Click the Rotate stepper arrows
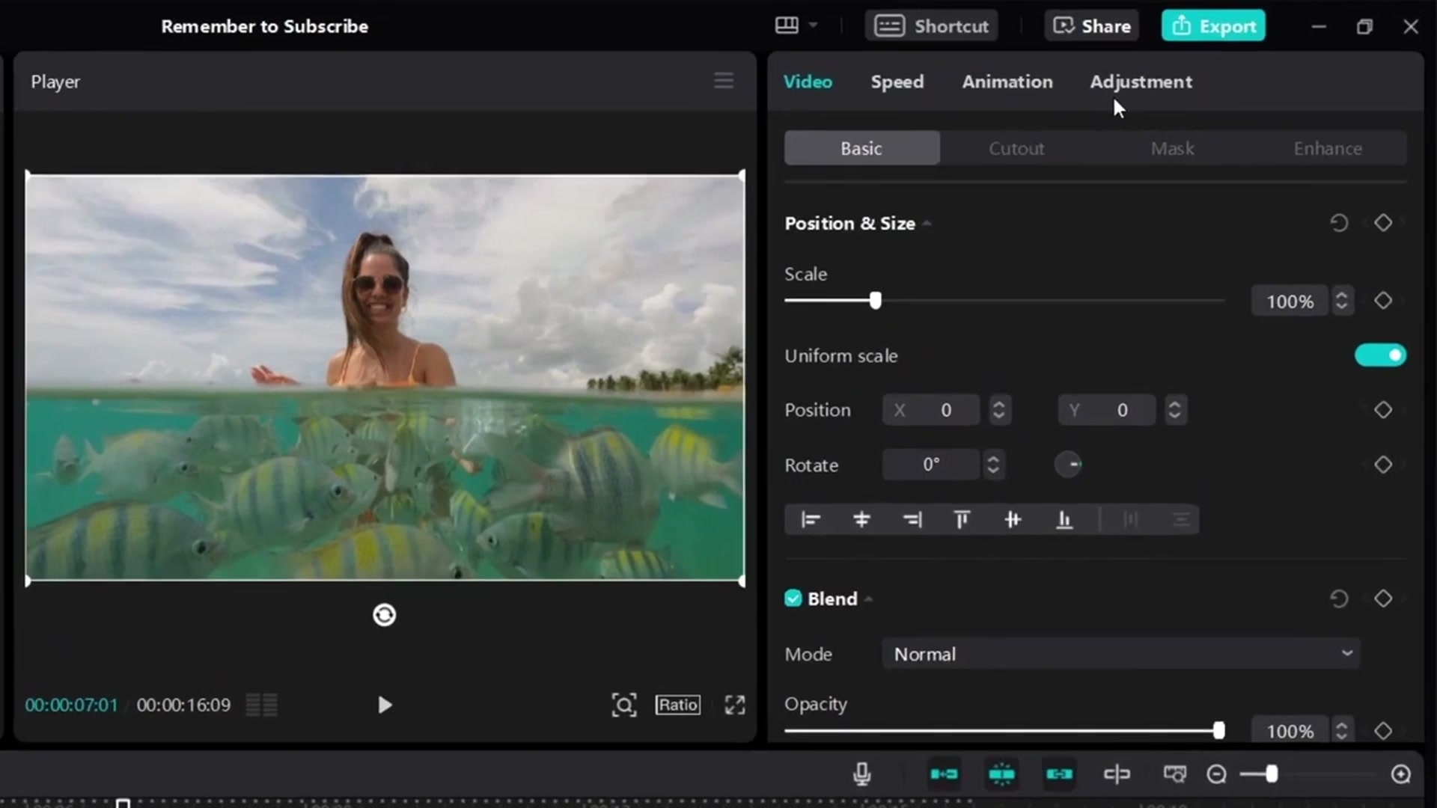The image size is (1437, 808). (993, 465)
